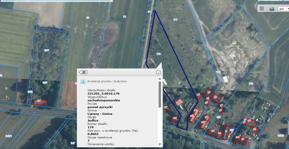
Task: Click parcel label '247' on the map
Action: 73,143
